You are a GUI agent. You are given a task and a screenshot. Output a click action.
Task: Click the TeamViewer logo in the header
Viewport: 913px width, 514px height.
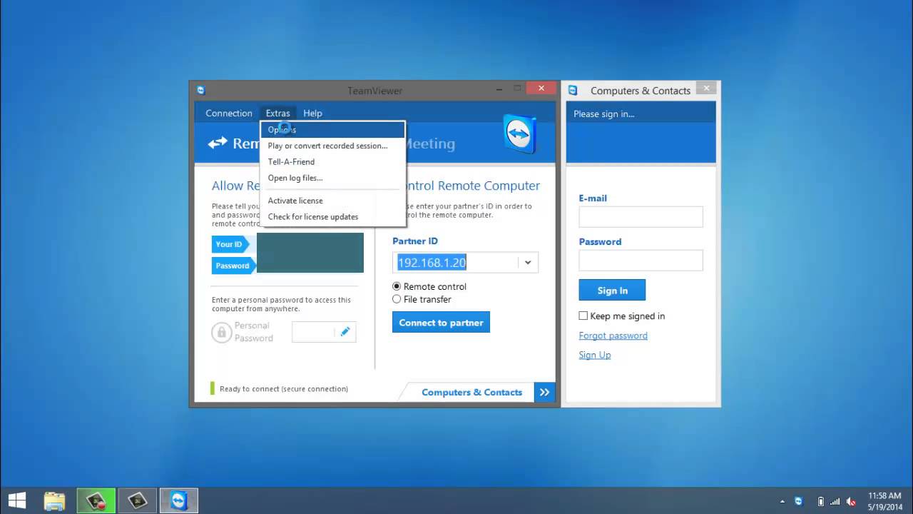coord(520,133)
